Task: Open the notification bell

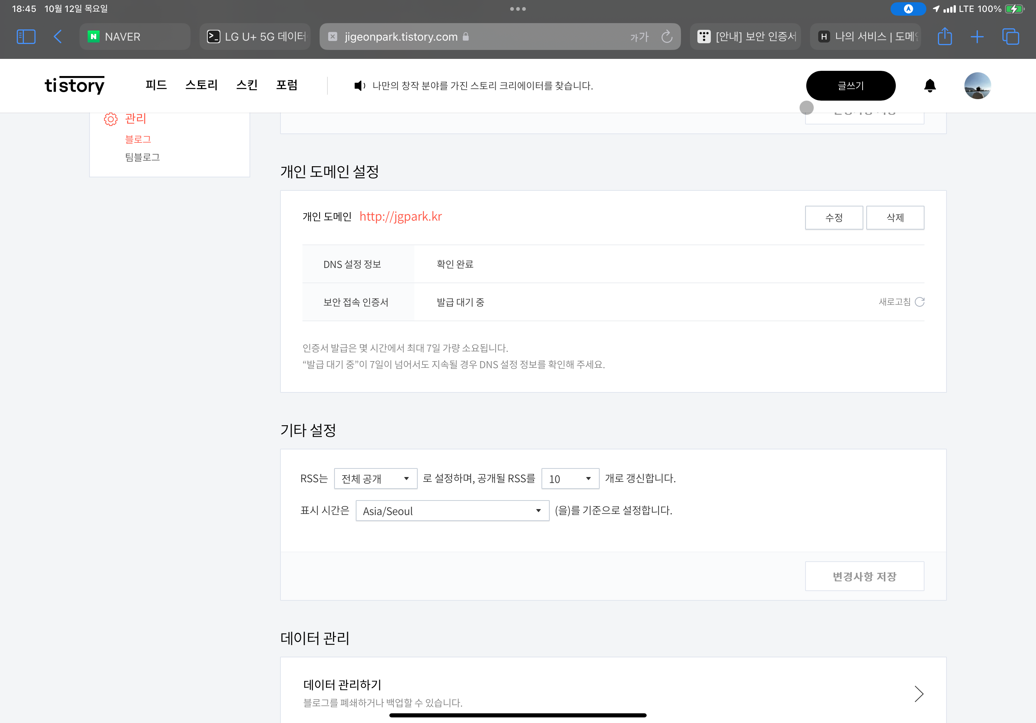Action: [x=929, y=86]
